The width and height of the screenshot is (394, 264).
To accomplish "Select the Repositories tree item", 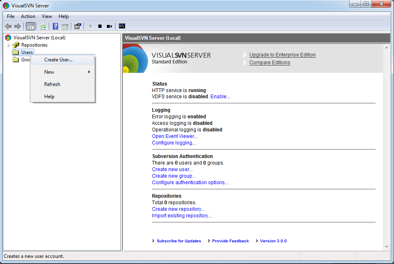I will (x=34, y=45).
